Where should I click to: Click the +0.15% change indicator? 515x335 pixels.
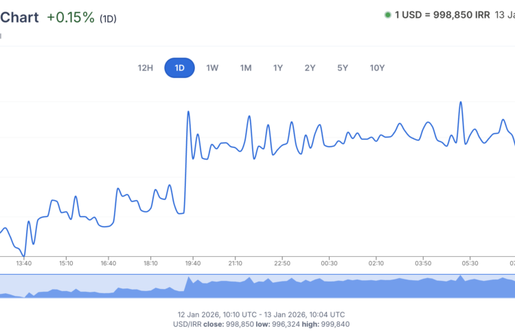(x=71, y=18)
